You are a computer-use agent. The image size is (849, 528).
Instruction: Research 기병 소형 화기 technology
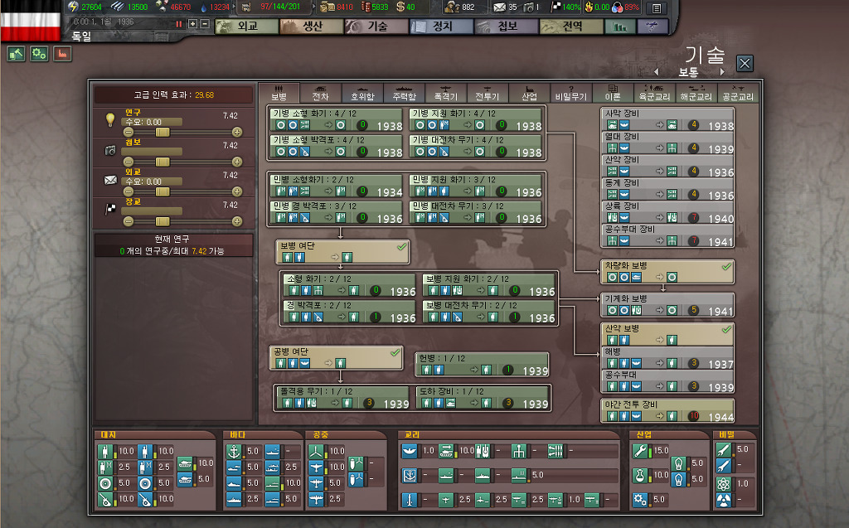click(337, 120)
